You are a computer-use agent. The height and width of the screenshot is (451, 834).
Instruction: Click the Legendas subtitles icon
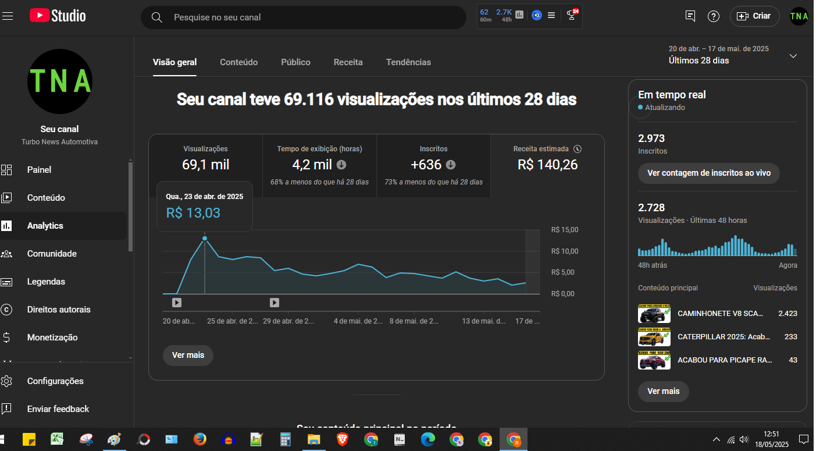coord(6,282)
